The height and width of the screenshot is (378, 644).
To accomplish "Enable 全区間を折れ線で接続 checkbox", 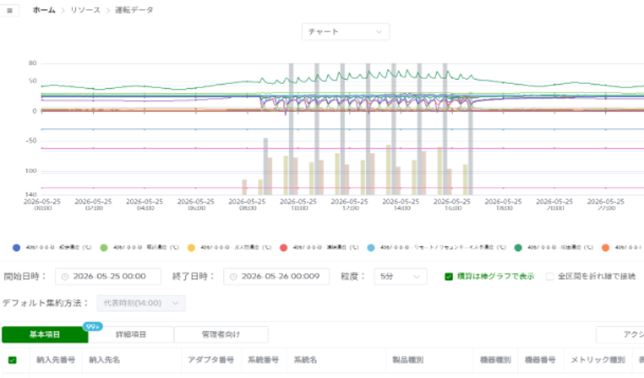I will tap(550, 277).
